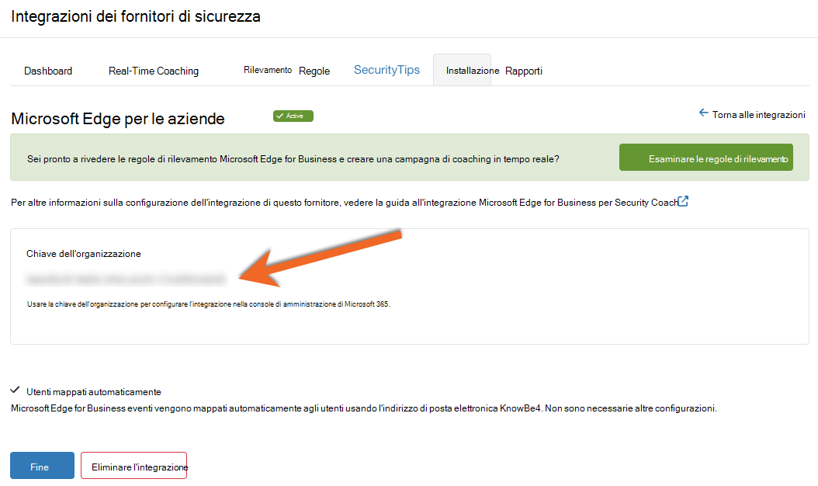This screenshot has height=486, width=818.
Task: Click the Esaminare le regole di rilevamento button
Action: pyautogui.click(x=705, y=157)
